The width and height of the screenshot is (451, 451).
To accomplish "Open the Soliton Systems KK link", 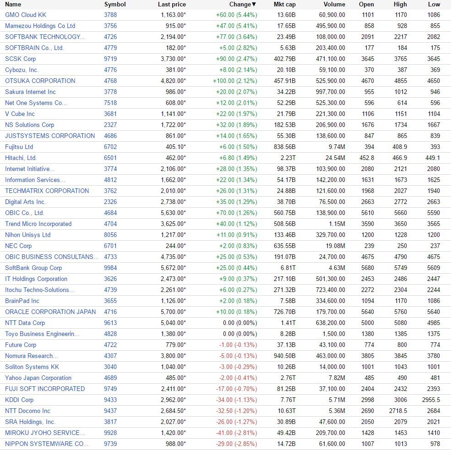I will (32, 367).
